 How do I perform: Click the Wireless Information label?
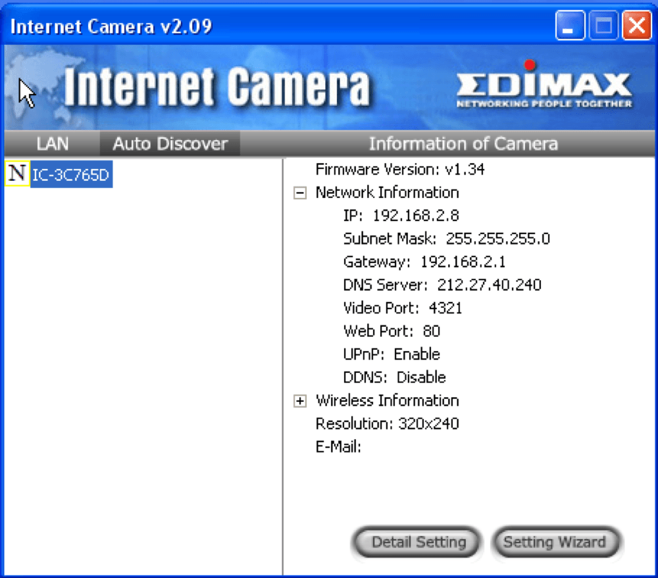point(387,400)
